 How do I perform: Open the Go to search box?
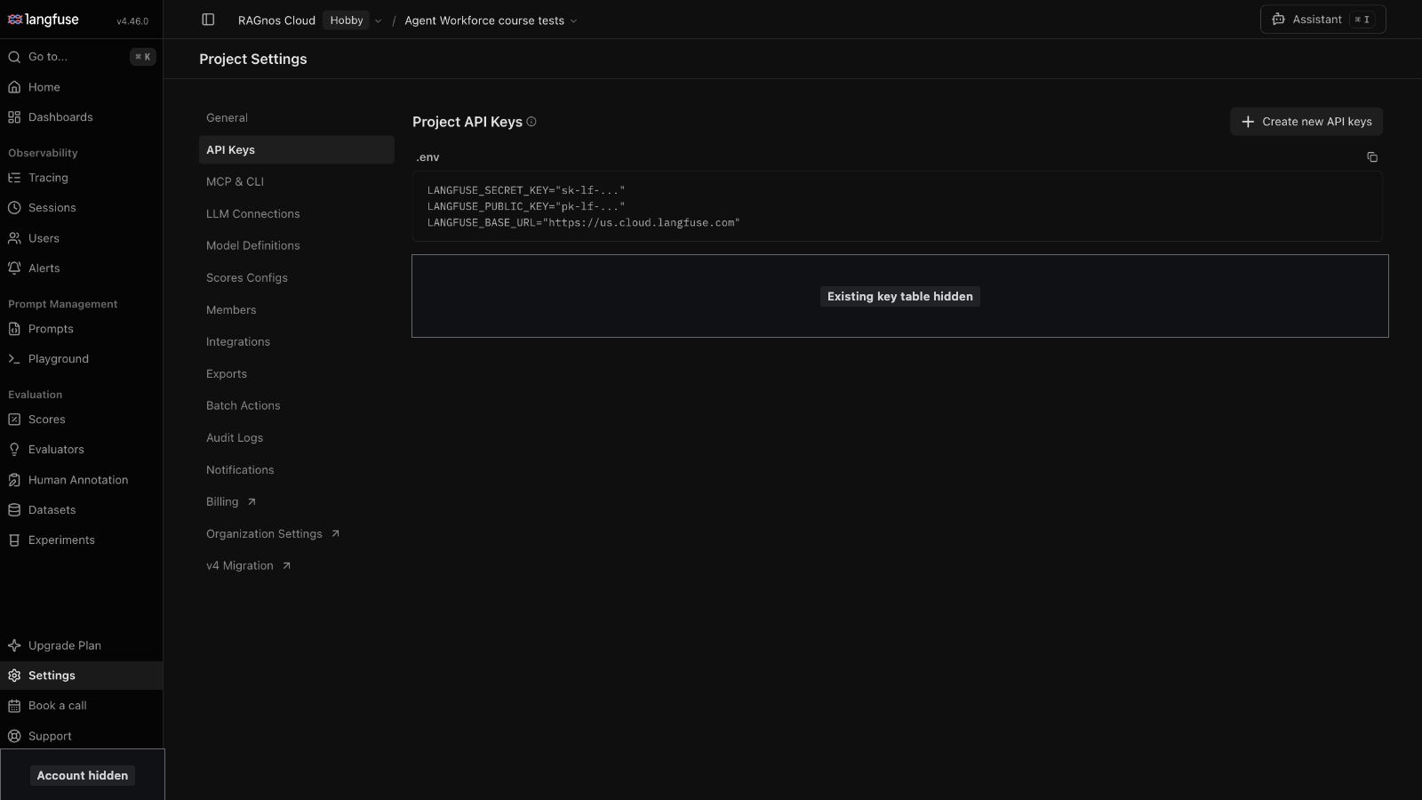[82, 57]
